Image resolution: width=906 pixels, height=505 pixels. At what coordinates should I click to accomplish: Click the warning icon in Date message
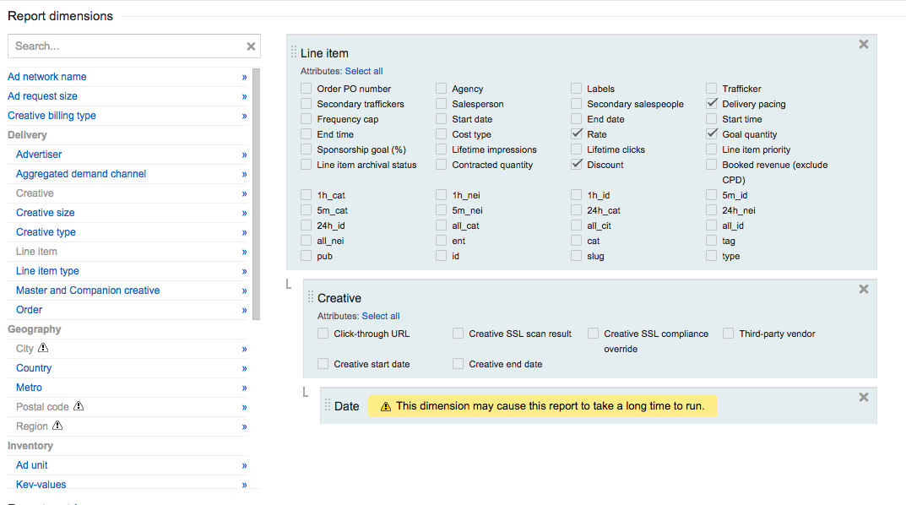[x=386, y=406]
